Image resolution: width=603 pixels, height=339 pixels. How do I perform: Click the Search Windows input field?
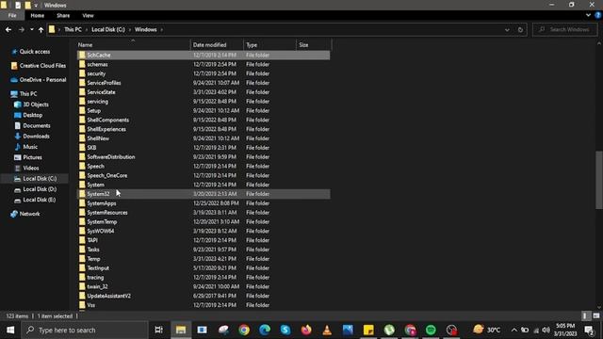(x=565, y=29)
